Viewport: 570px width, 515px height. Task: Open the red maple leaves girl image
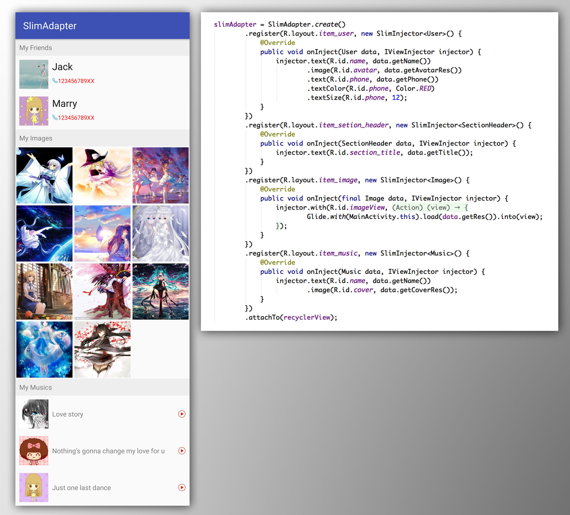tap(102, 349)
